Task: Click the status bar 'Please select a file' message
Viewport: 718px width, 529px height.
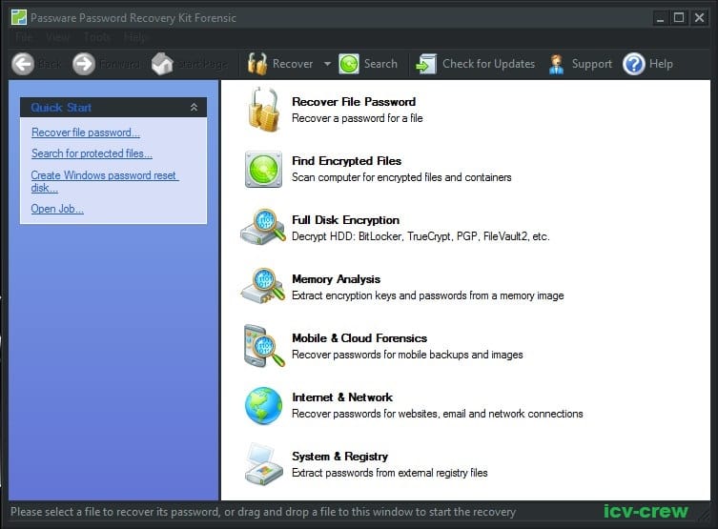Action: tap(263, 512)
